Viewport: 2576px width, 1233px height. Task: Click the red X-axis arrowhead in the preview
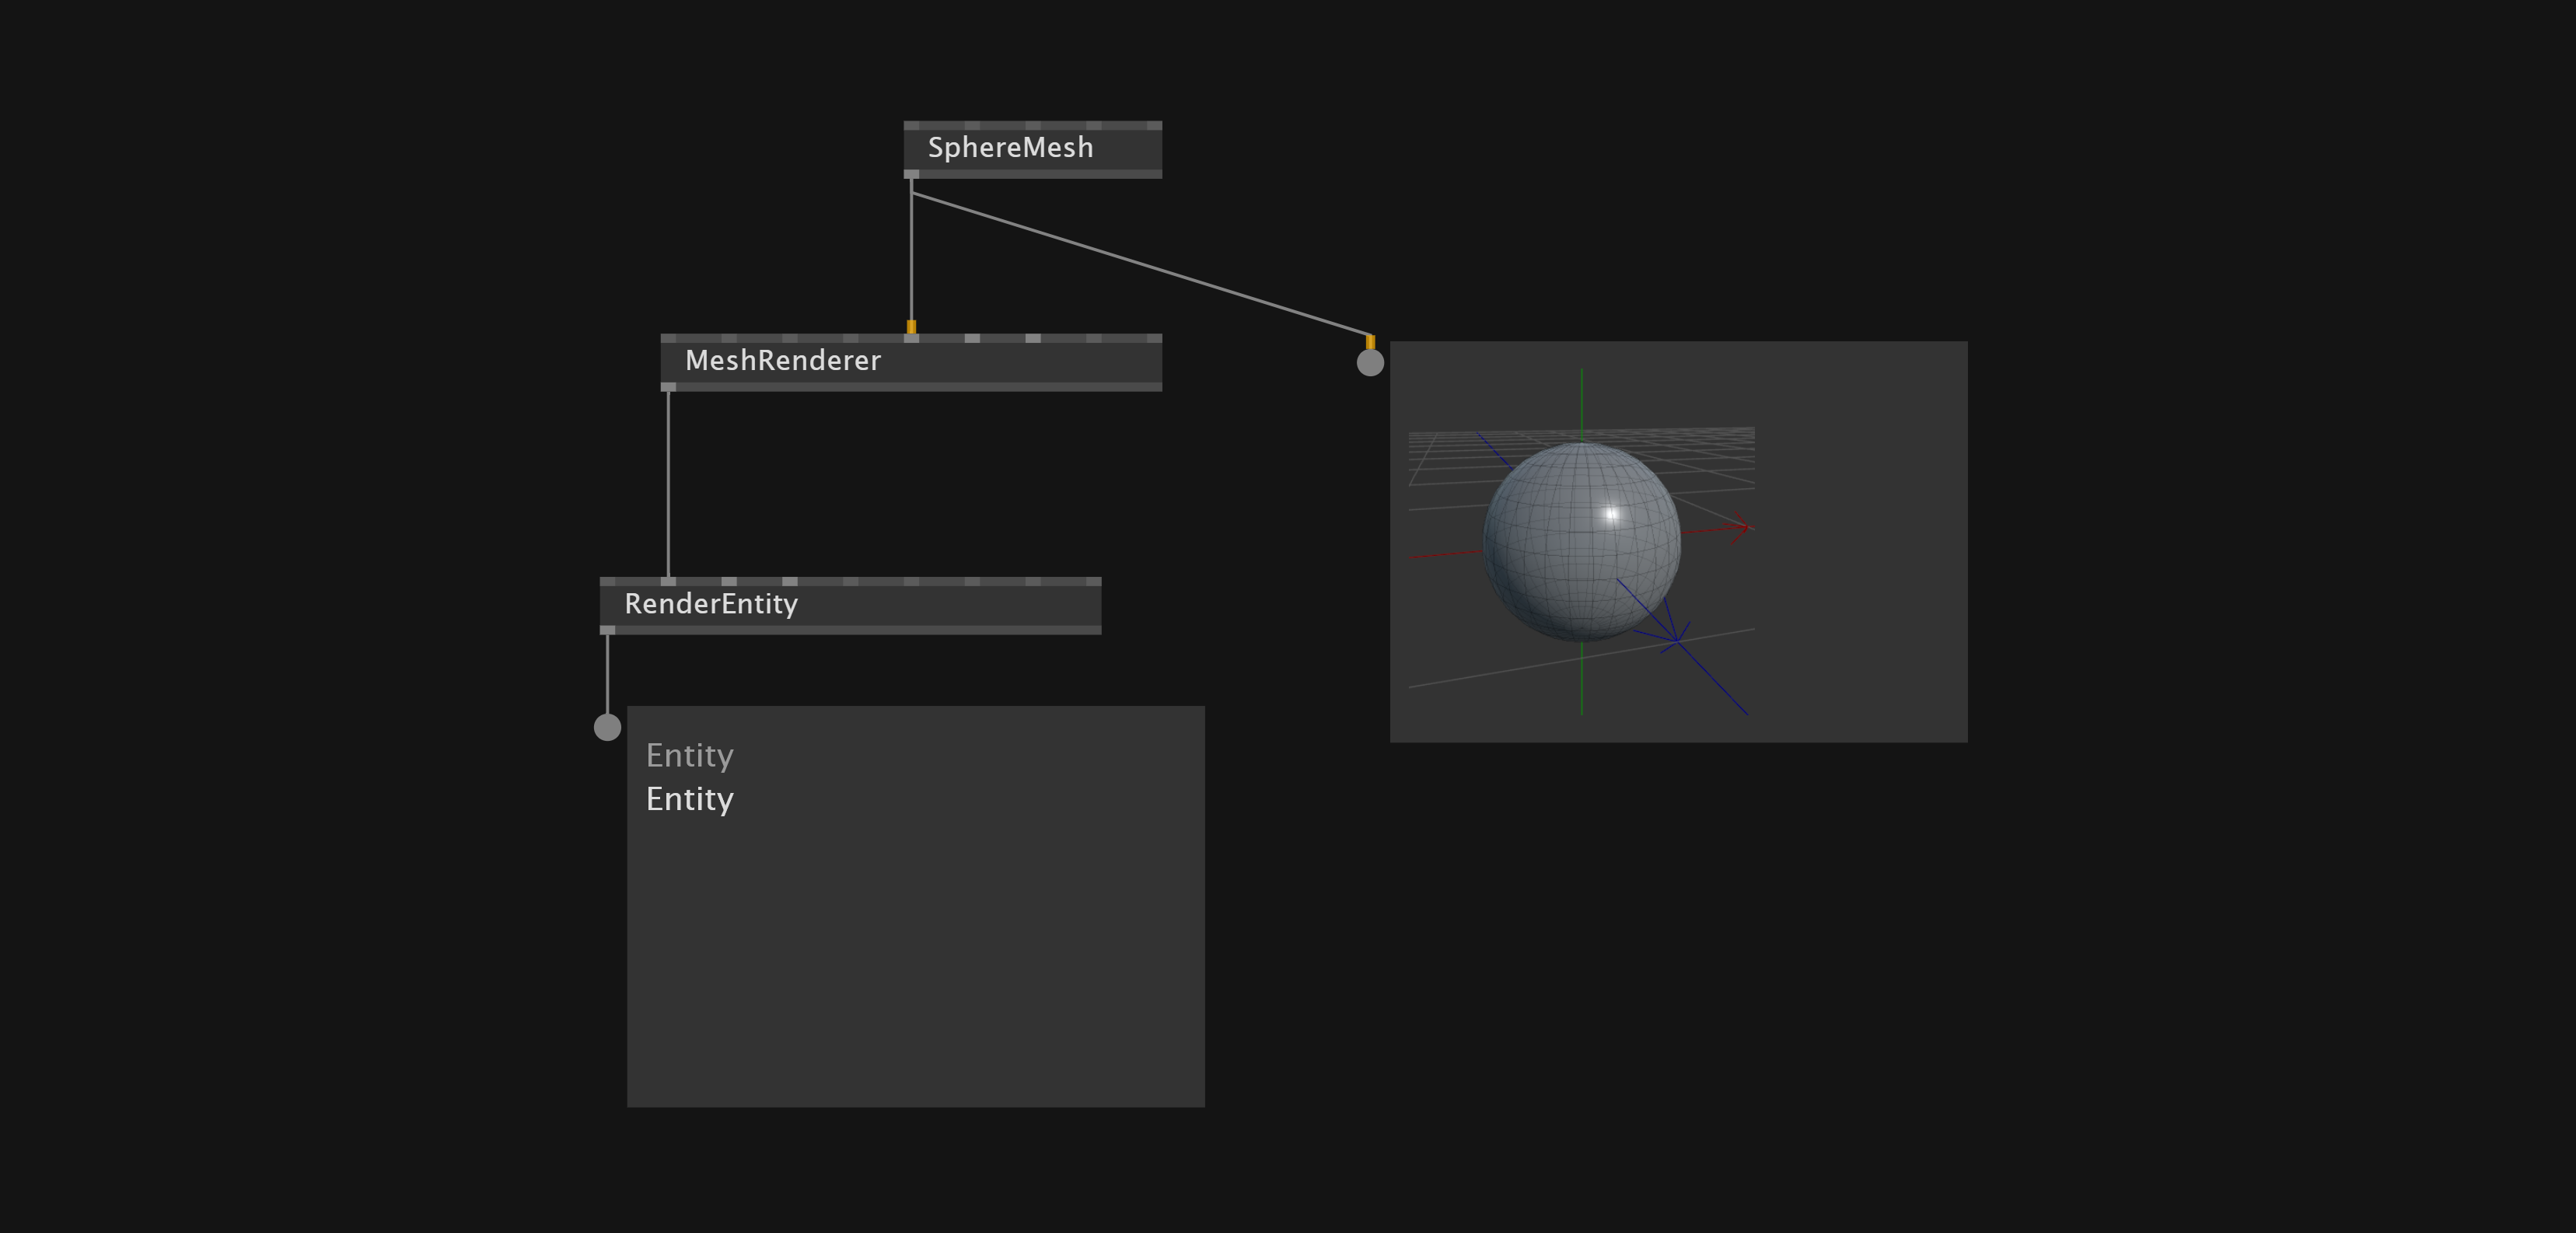click(1745, 526)
